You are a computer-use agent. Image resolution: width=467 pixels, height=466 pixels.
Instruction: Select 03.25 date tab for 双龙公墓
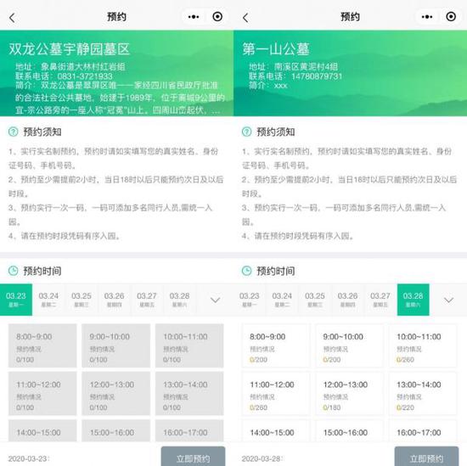click(x=82, y=300)
